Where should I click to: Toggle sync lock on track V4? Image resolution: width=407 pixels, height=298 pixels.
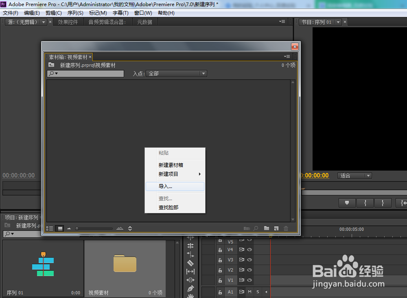pyautogui.click(x=241, y=250)
